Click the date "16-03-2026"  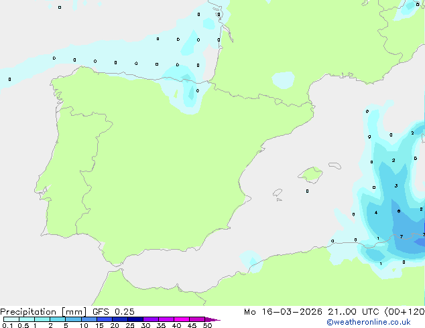click(x=292, y=312)
